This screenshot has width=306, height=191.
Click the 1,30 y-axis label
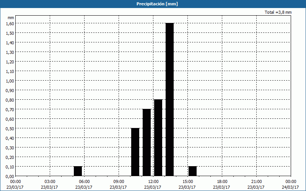(10, 52)
